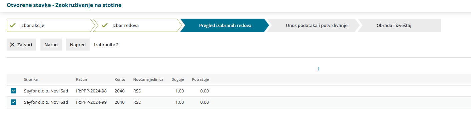This screenshot has width=471, height=136.
Task: Click Duguje 1,00 in the IR:PPP-2024-99 row
Action: [179, 102]
